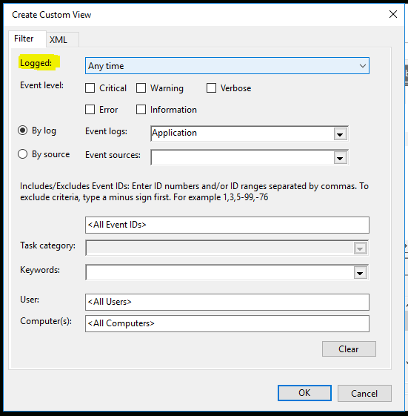Close the Create Custom View dialog

(393, 14)
